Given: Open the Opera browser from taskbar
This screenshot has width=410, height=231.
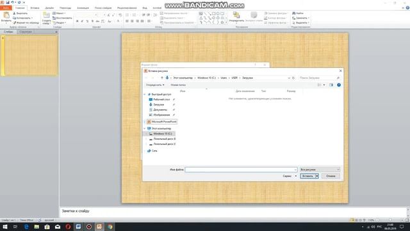Looking at the screenshot, I should pyautogui.click(x=68, y=227).
